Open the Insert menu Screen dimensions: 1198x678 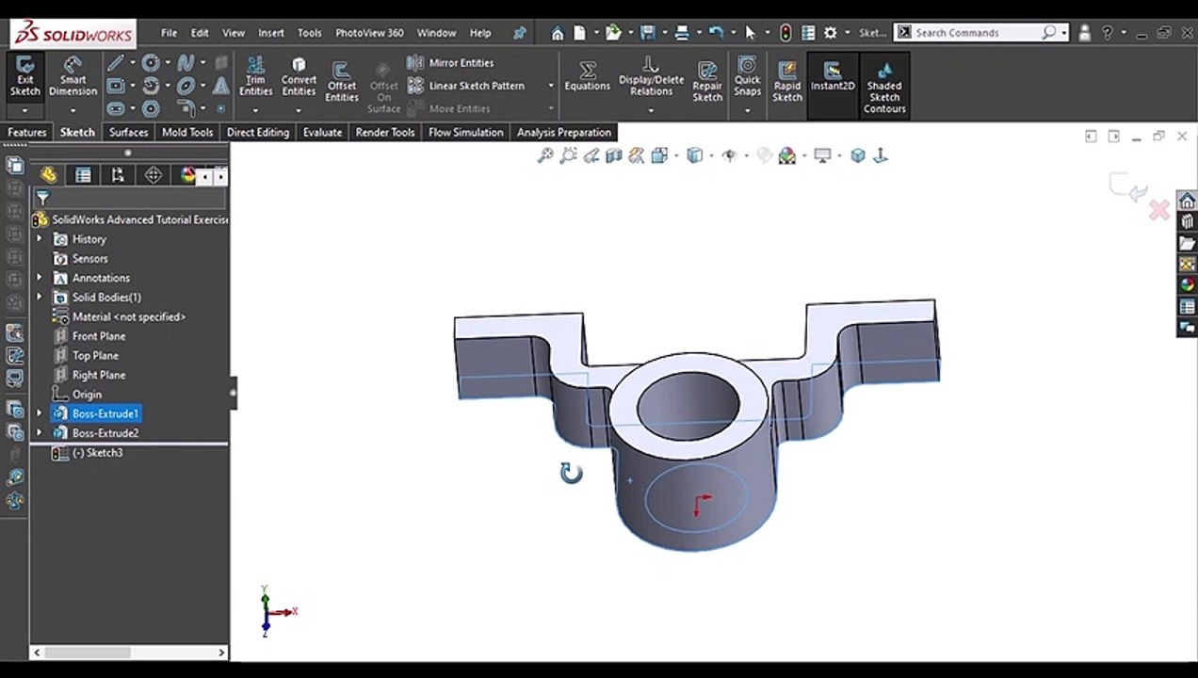[x=271, y=33]
